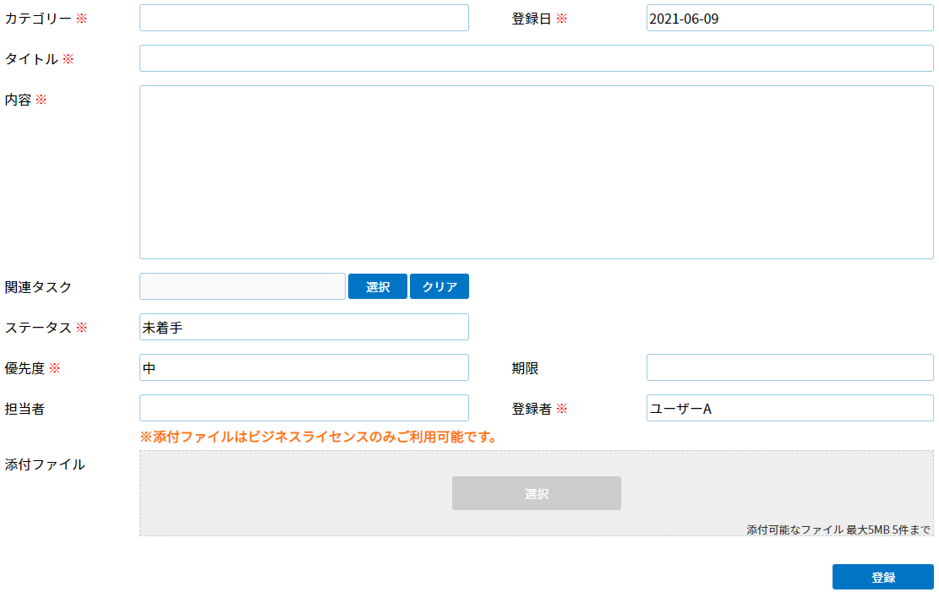This screenshot has width=939, height=592.
Task: Click the 関連タスク read-only field
Action: (242, 286)
